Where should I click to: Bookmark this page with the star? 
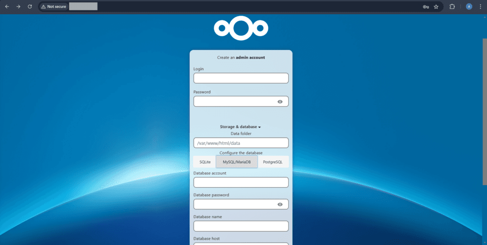[436, 7]
